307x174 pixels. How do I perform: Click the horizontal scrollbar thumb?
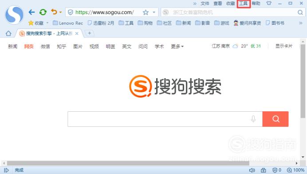click(128, 163)
